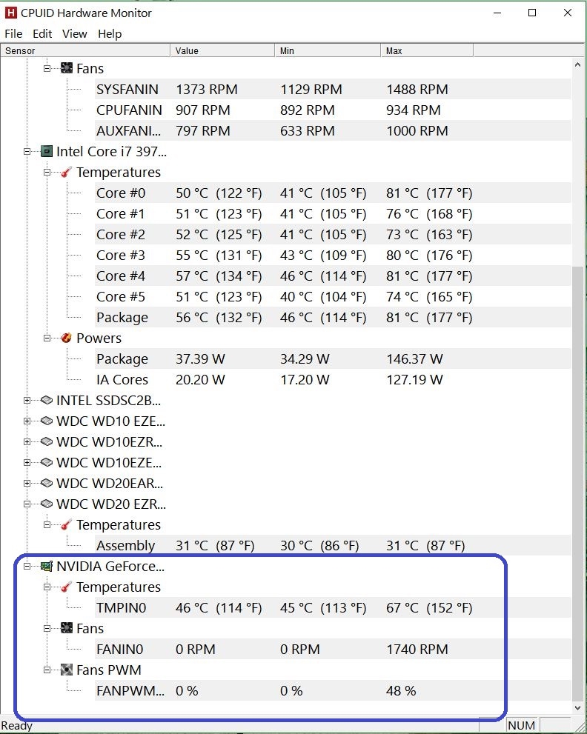
Task: Open the View menu
Action: (74, 33)
